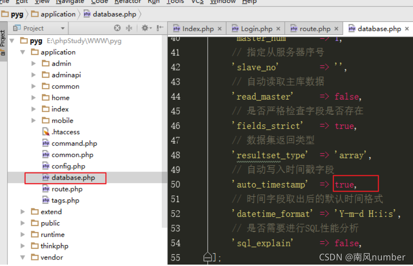The width and height of the screenshot is (413, 266).
Task: Click the 'resultset_type' key on line 48
Action: tap(270, 155)
